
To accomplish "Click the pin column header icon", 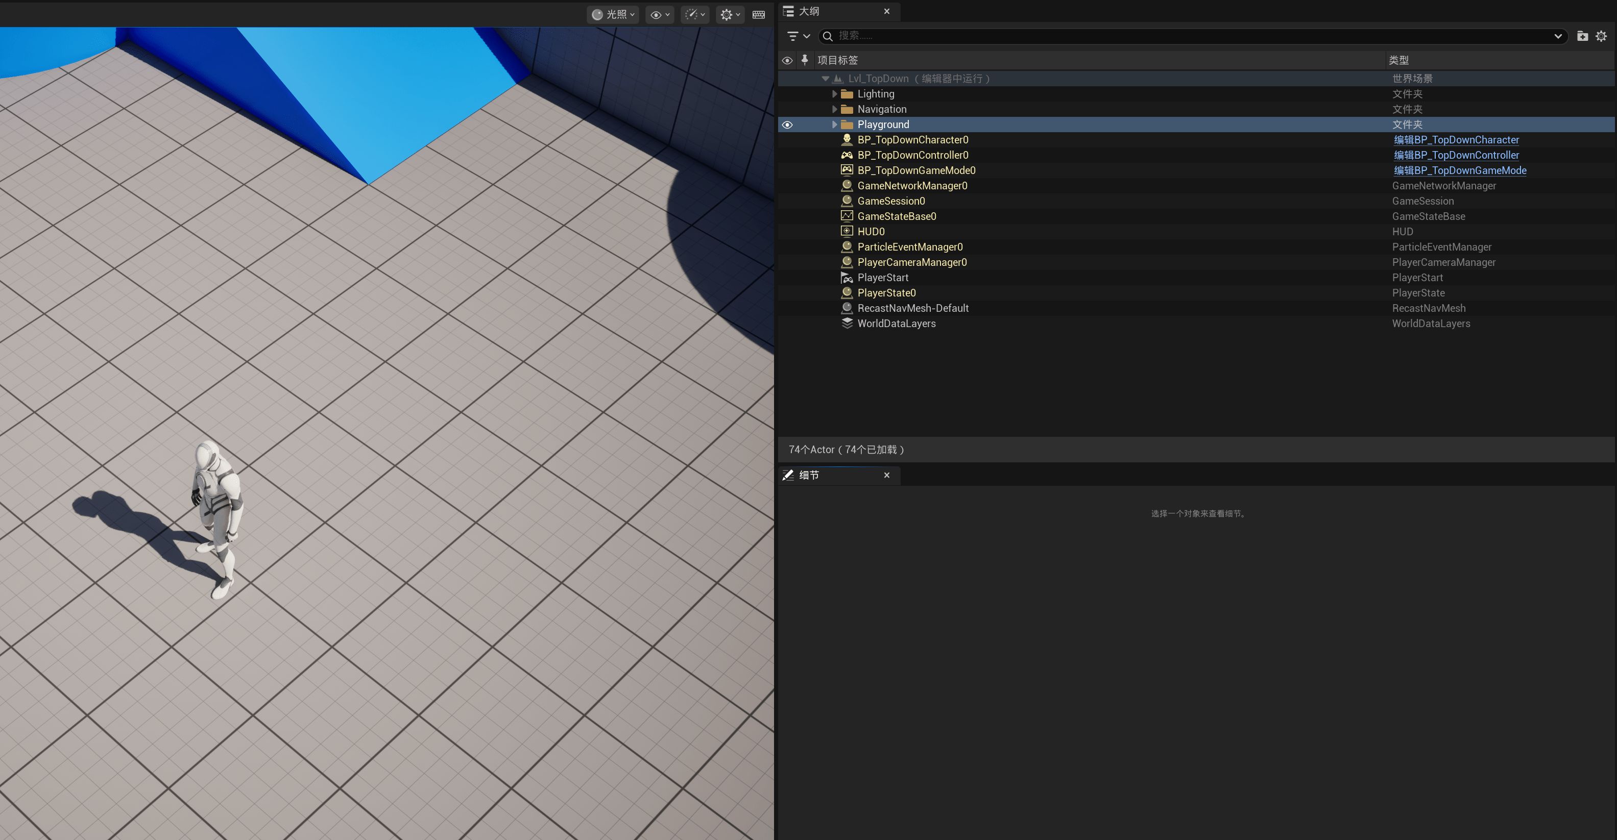I will pyautogui.click(x=805, y=60).
